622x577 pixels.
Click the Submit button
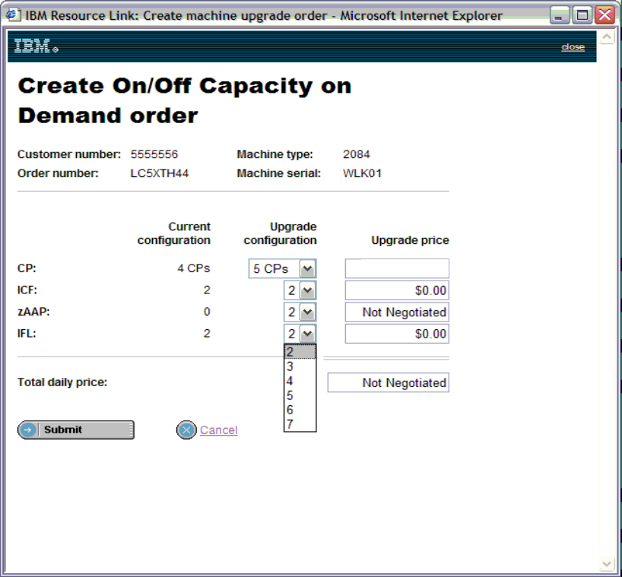point(76,430)
